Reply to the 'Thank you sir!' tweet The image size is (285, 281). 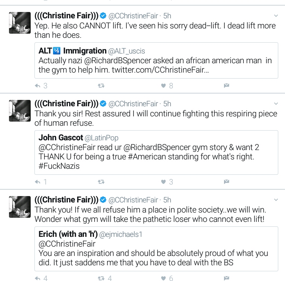38,182
